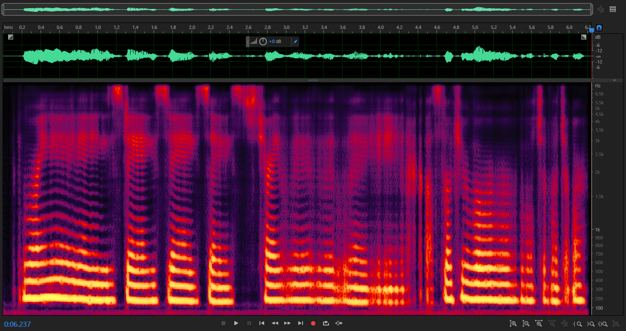Image resolution: width=626 pixels, height=331 pixels.
Task: Click Zoom In Time icon
Action: click(539, 324)
